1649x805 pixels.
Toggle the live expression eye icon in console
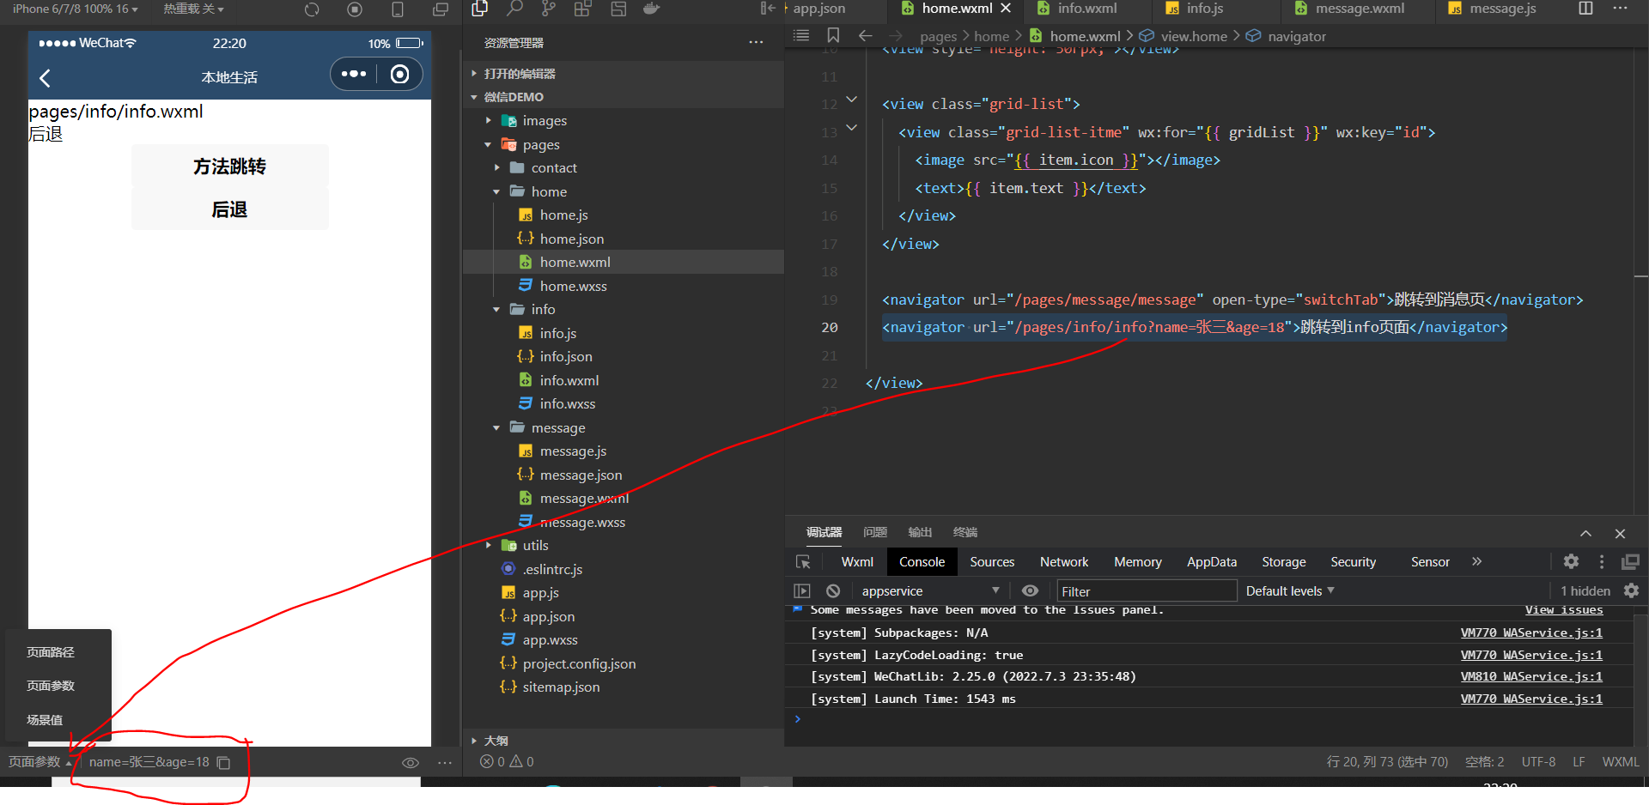(1030, 590)
